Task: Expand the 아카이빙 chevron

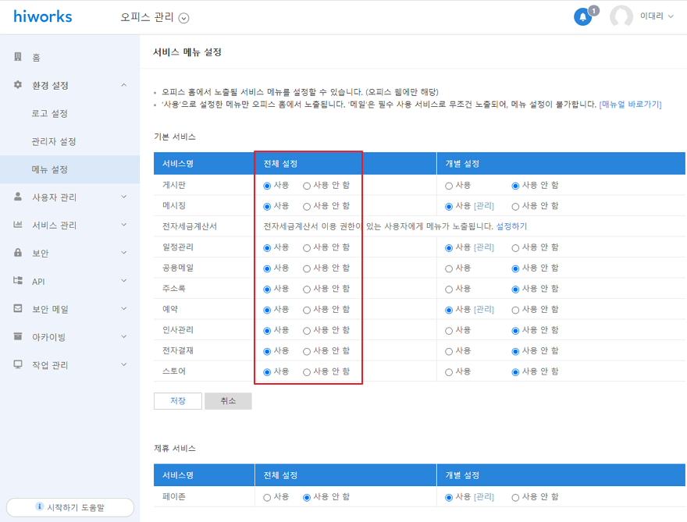Action: (x=124, y=337)
